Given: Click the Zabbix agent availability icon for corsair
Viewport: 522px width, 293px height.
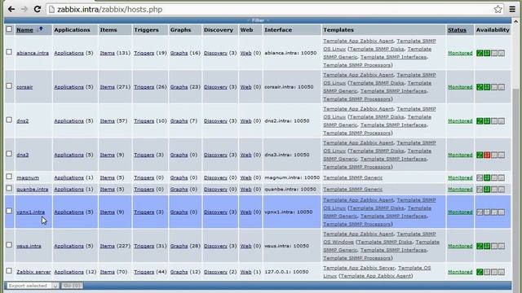Looking at the screenshot, I should click(480, 87).
